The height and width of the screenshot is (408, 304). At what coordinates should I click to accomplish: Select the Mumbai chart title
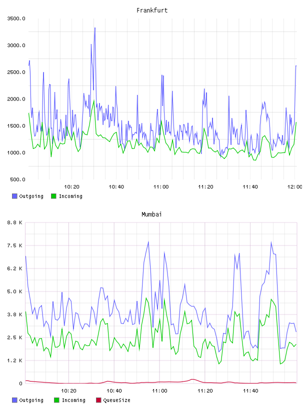click(151, 214)
